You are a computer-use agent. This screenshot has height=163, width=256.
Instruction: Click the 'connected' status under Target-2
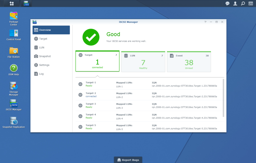pyautogui.click(x=91, y=96)
